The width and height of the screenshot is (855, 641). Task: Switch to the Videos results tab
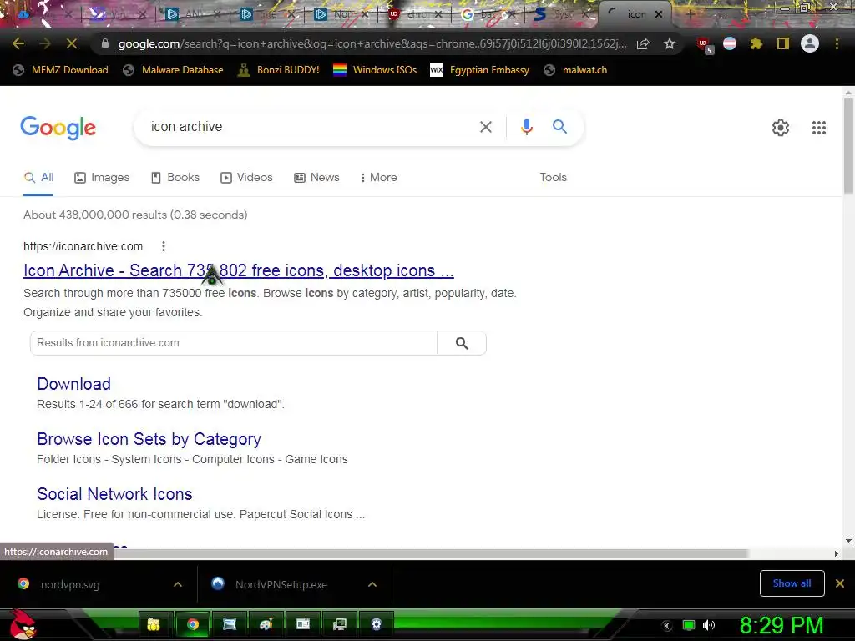tap(246, 178)
